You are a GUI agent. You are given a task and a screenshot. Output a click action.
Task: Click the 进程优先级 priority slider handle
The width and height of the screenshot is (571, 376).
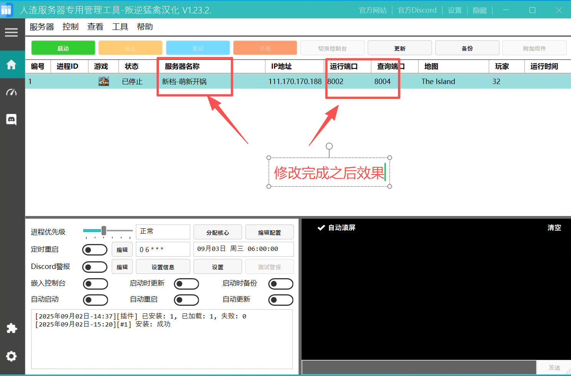point(104,231)
